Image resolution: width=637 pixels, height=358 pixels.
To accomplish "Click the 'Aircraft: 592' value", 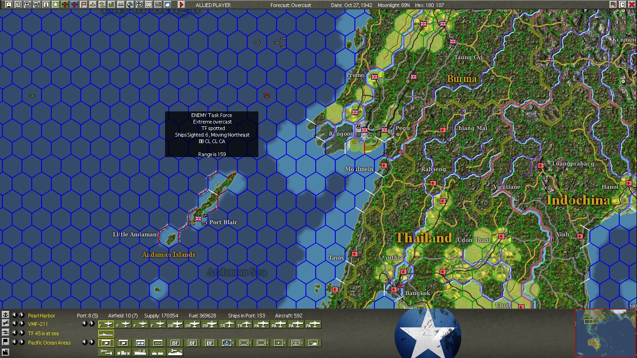I will pos(289,316).
